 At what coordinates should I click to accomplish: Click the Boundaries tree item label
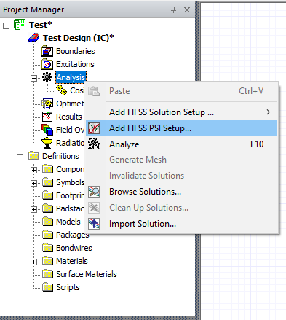76,51
